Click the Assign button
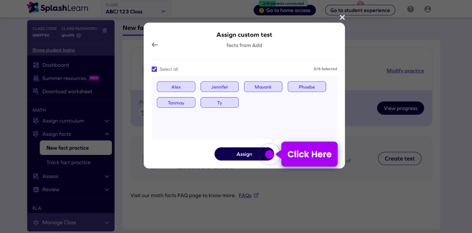The width and height of the screenshot is (472, 233). point(244,154)
